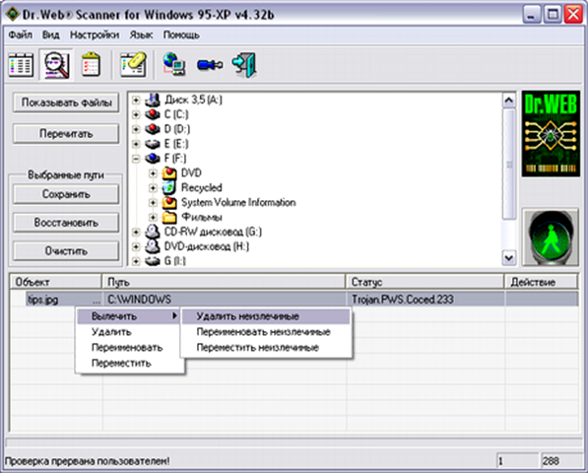Toggle selection on System Volume Information folder

[169, 203]
